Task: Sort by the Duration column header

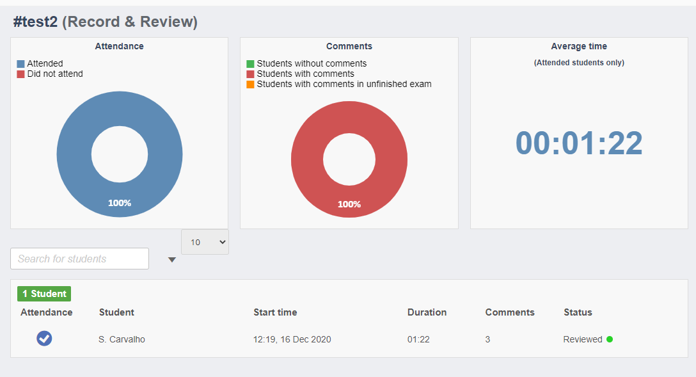Action: click(427, 312)
